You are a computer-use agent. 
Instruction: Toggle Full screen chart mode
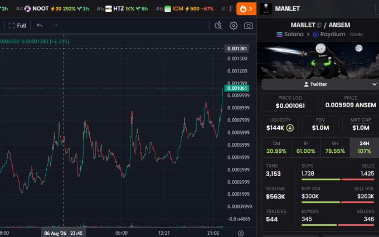[17, 26]
